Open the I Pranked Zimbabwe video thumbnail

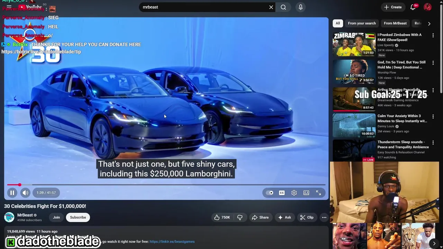click(354, 44)
